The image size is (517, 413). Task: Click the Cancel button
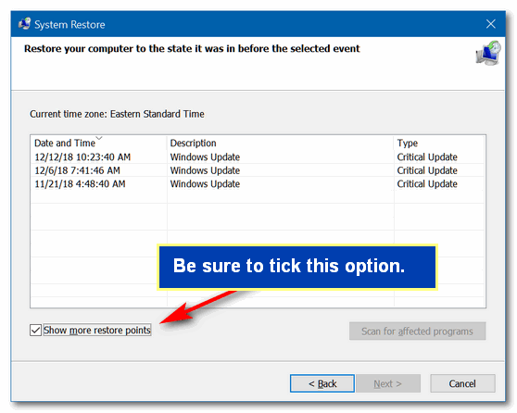click(x=462, y=383)
